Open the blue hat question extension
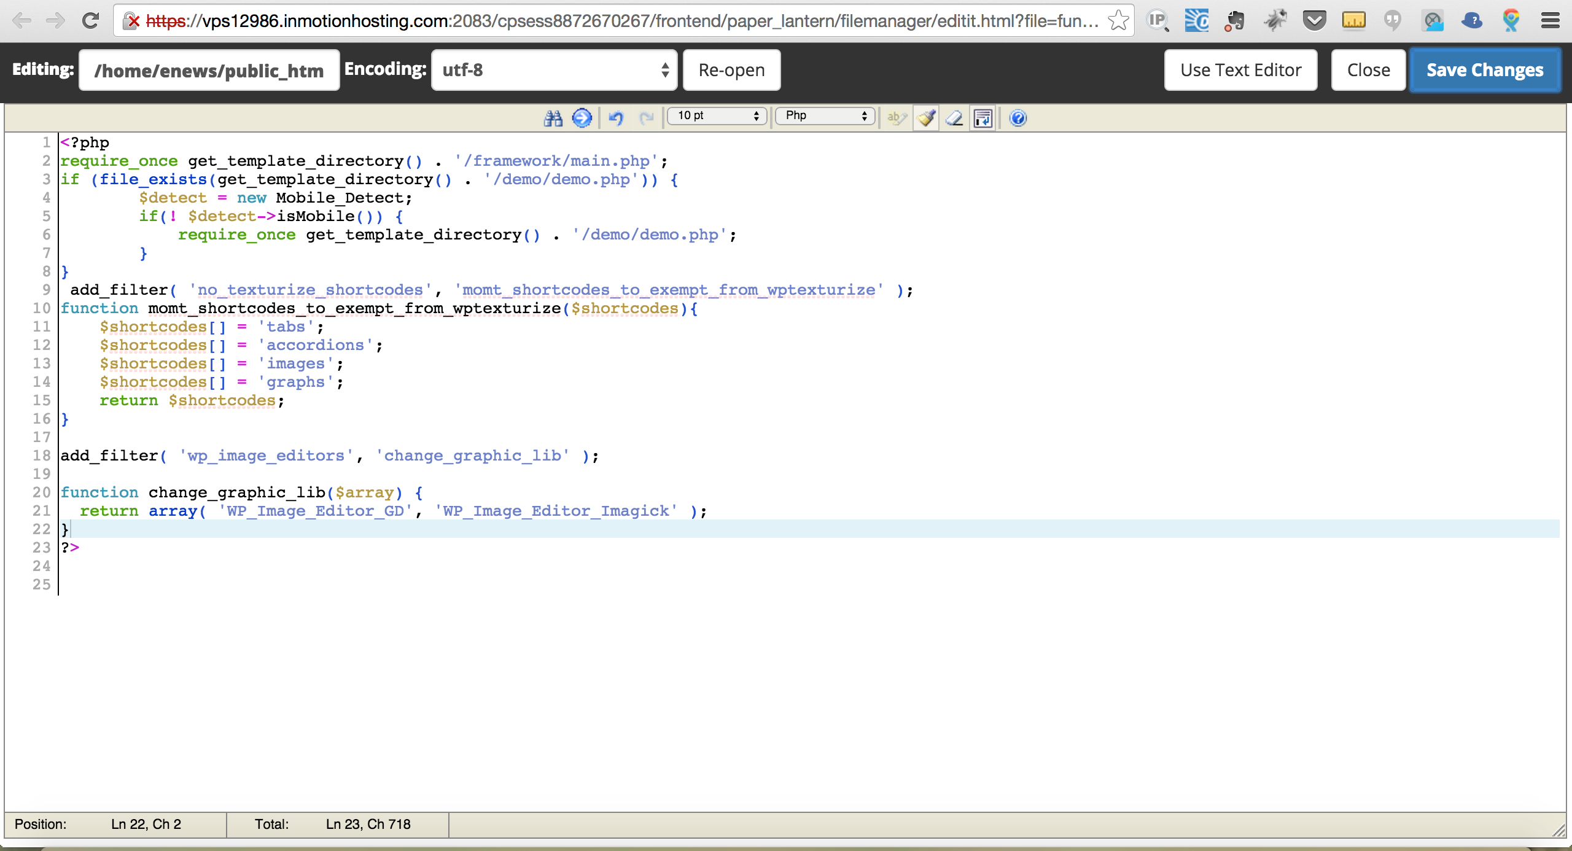The height and width of the screenshot is (851, 1572). click(x=1472, y=21)
